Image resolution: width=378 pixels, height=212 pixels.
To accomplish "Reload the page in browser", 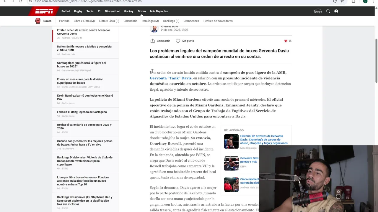I will [x=21, y=1].
